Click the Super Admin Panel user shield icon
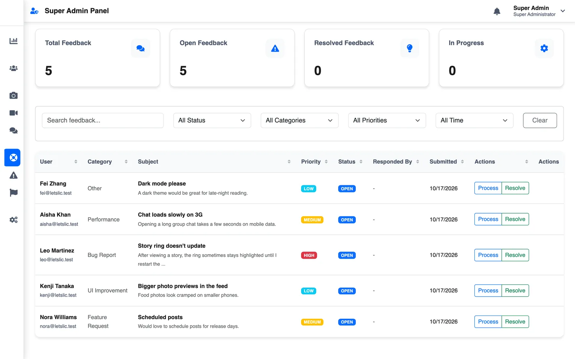This screenshot has width=575, height=359. [34, 11]
